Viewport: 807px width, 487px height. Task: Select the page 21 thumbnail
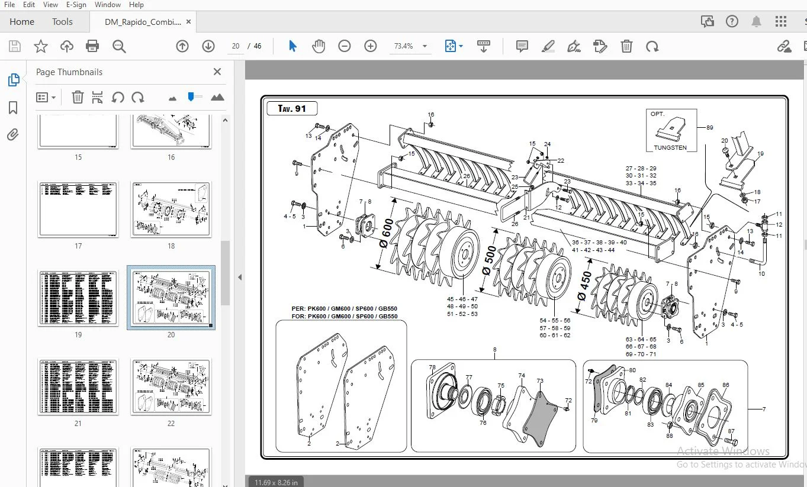tap(78, 386)
